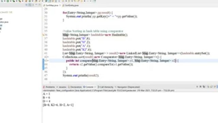Screen dimensions: 218x123
Task: Click the console output line 'A = 1'
Action: [x=46, y=94]
